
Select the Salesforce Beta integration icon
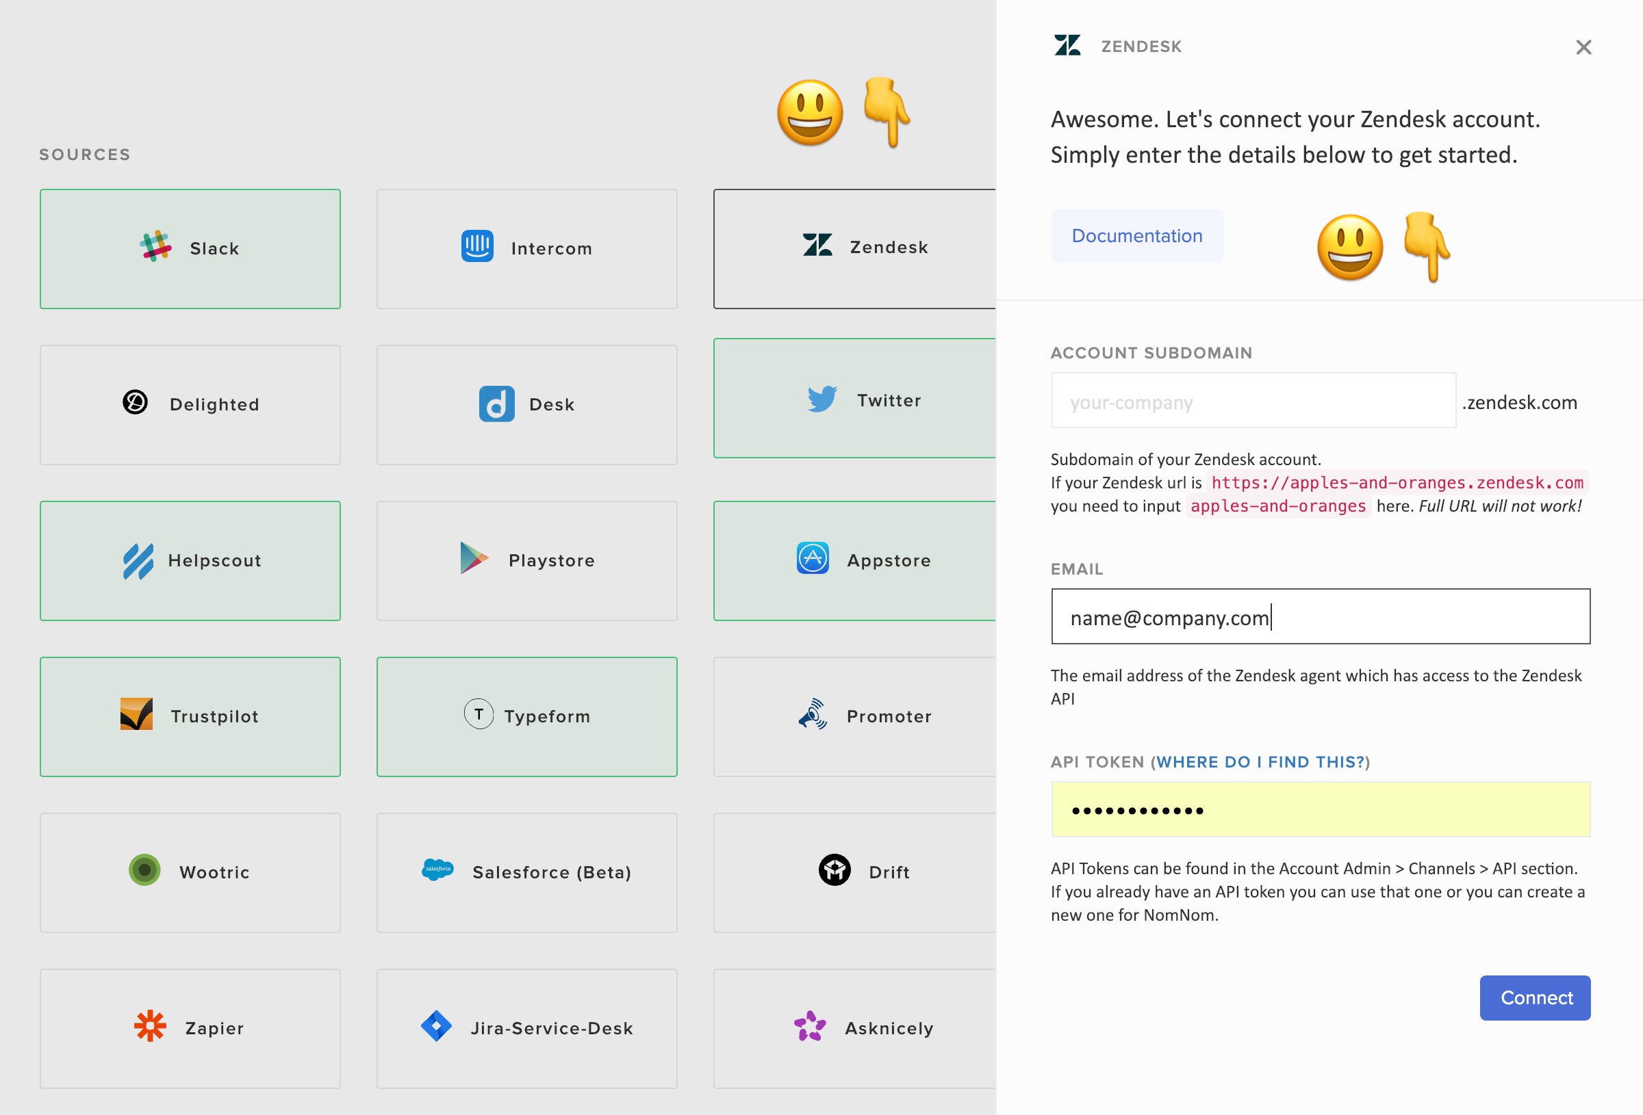pos(435,871)
